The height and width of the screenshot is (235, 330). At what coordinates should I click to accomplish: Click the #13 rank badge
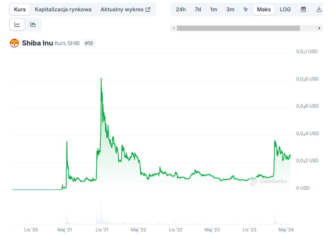coord(89,43)
